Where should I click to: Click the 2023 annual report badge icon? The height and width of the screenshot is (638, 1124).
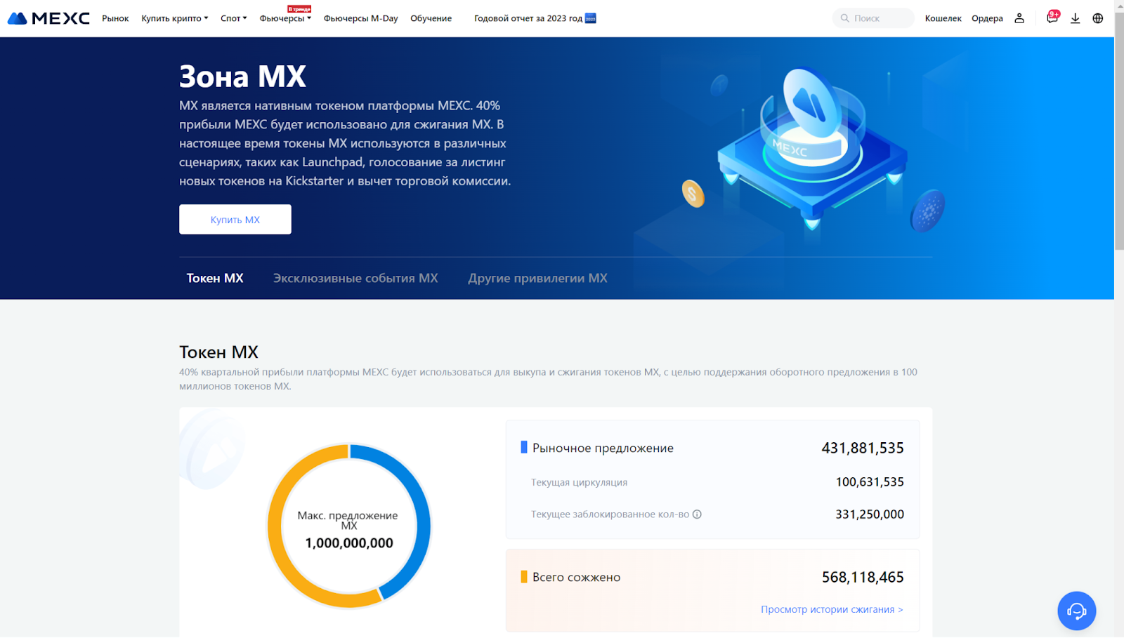click(x=591, y=18)
